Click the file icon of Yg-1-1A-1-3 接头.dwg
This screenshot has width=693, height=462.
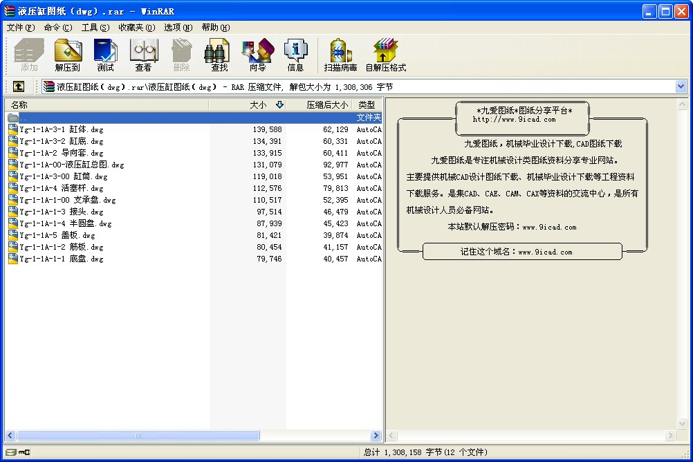pyautogui.click(x=13, y=212)
